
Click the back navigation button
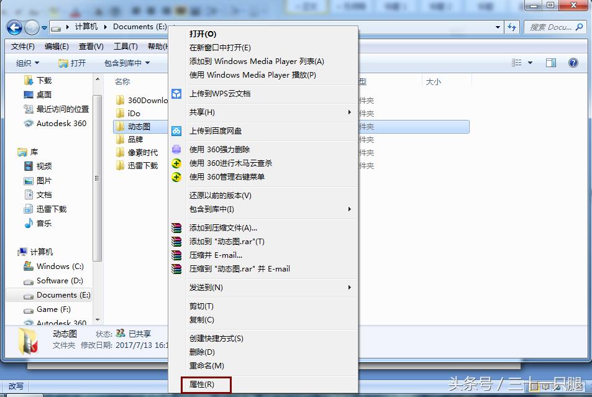tap(14, 27)
